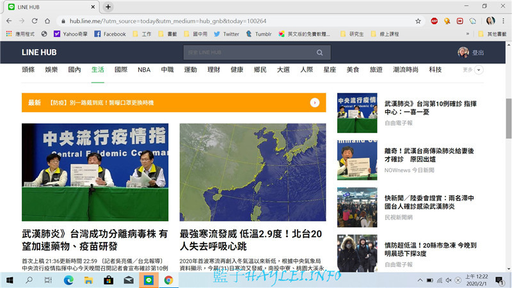Select the 國內 category tab
The image size is (512, 288).
coord(74,70)
